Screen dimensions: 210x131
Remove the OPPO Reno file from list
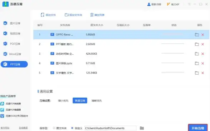pyautogui.click(x=202, y=35)
